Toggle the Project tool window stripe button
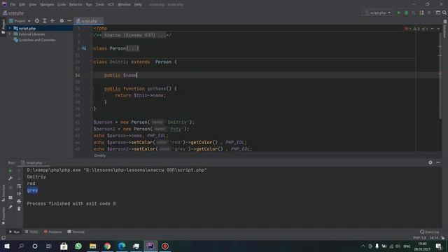This screenshot has height=252, width=448. tap(3, 27)
